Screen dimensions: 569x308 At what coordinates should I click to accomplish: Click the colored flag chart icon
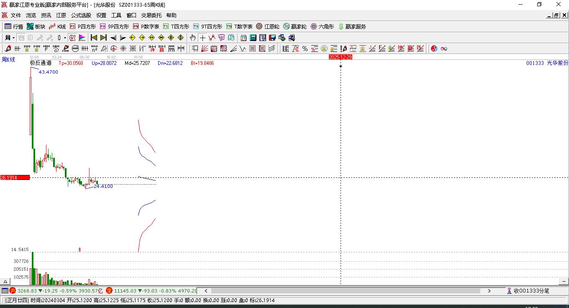coord(82,38)
